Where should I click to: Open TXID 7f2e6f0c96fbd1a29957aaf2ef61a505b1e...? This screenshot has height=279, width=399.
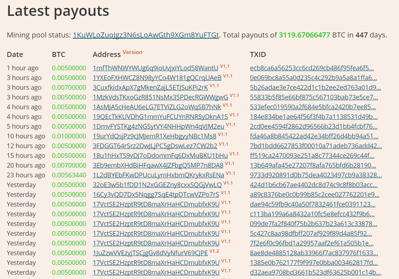[x=312, y=243]
